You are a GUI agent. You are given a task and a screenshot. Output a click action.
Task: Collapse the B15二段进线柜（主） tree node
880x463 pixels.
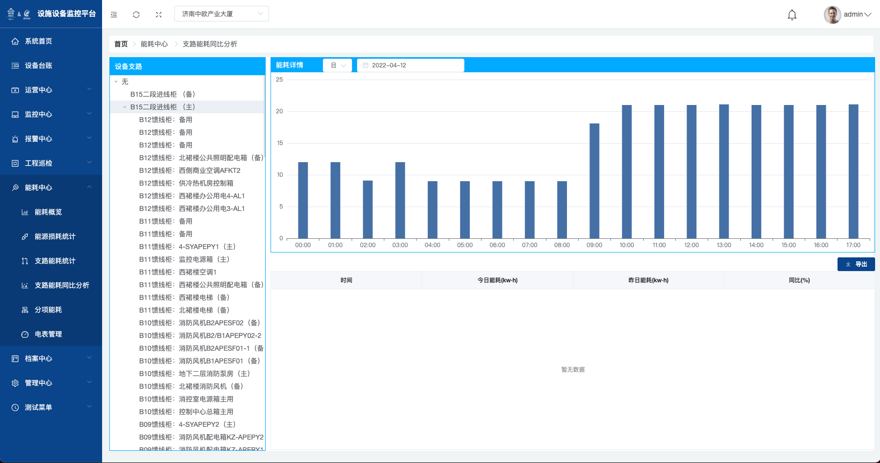click(x=125, y=107)
